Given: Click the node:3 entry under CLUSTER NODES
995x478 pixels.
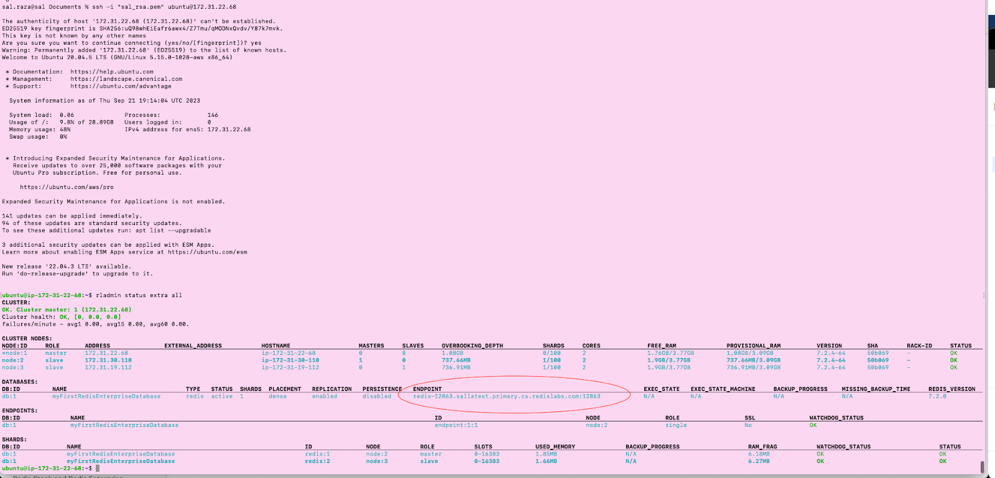Looking at the screenshot, I should [12, 367].
